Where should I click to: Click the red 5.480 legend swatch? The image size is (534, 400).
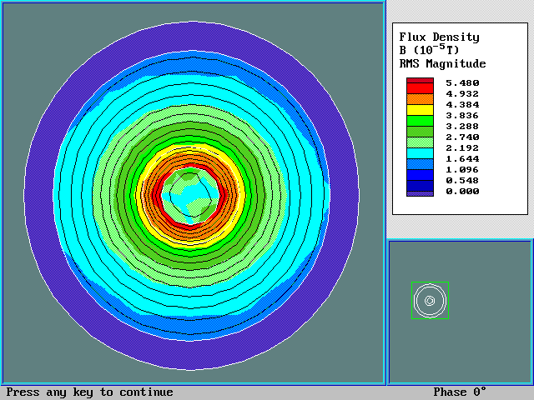point(420,83)
